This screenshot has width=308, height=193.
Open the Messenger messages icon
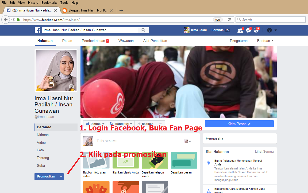(248, 30)
